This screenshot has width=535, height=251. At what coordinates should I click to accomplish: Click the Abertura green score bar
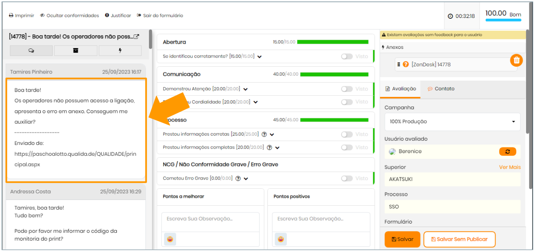(333, 42)
